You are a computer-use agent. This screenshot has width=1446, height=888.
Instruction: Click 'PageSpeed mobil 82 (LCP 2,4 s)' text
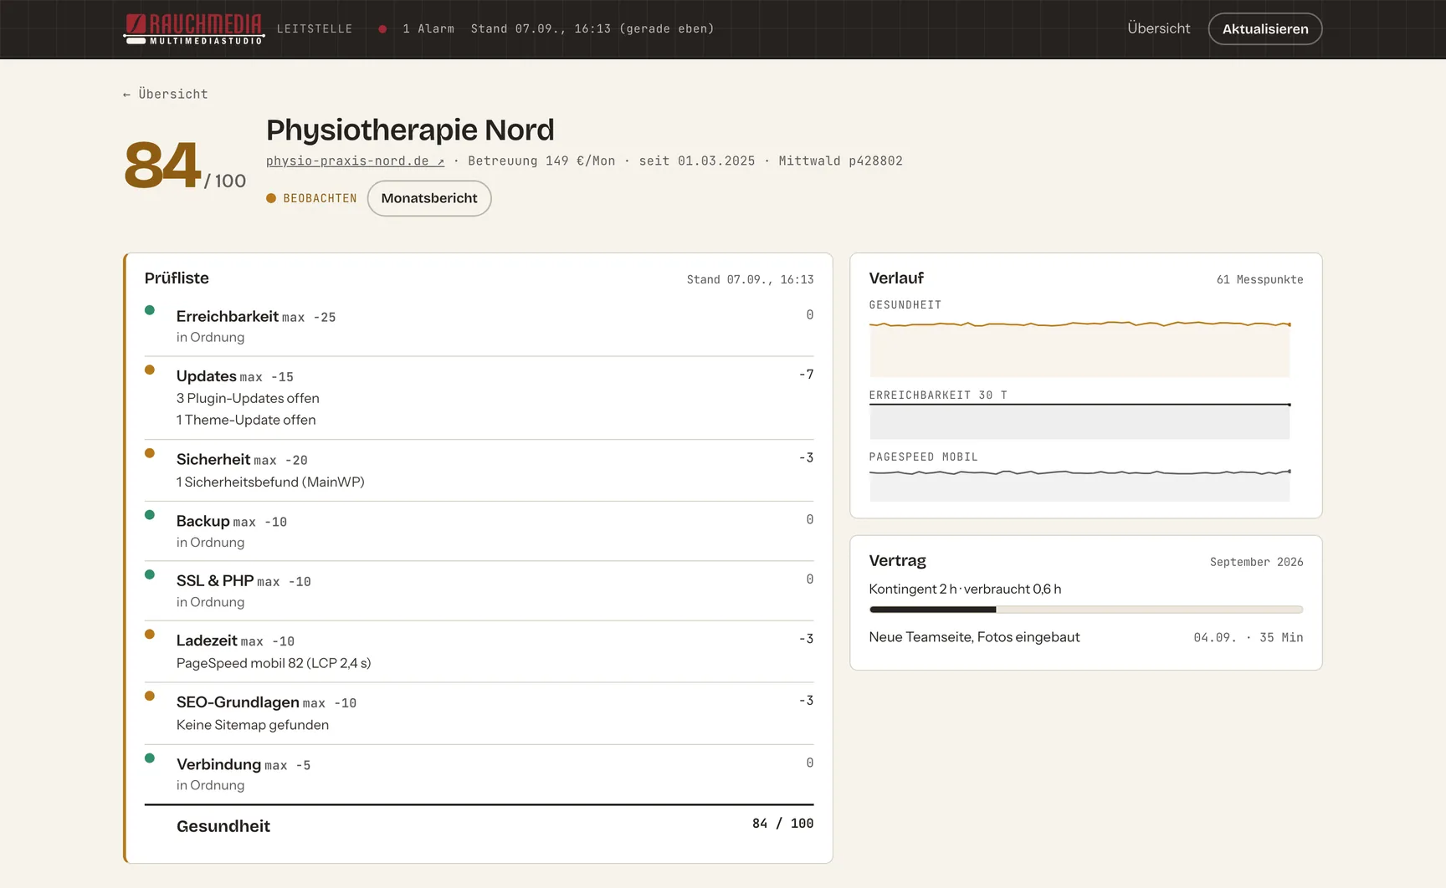pos(274,663)
